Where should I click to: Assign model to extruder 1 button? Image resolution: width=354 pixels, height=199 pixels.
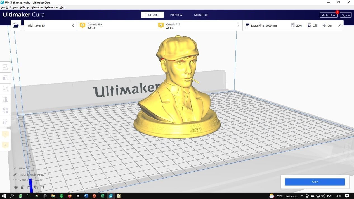coord(5,134)
